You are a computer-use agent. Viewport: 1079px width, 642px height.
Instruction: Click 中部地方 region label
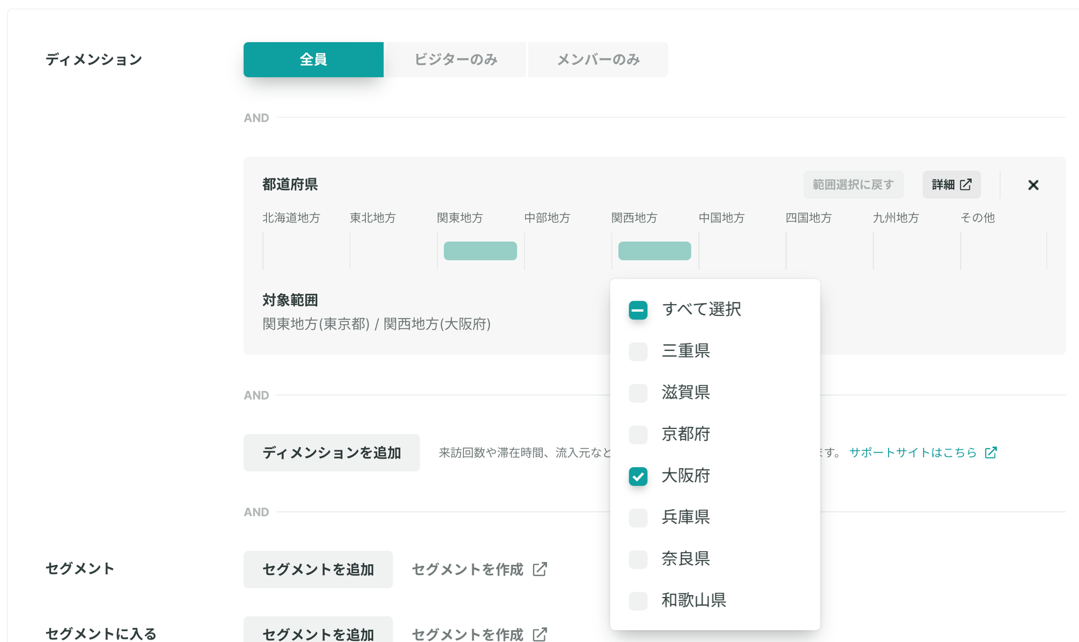point(548,218)
